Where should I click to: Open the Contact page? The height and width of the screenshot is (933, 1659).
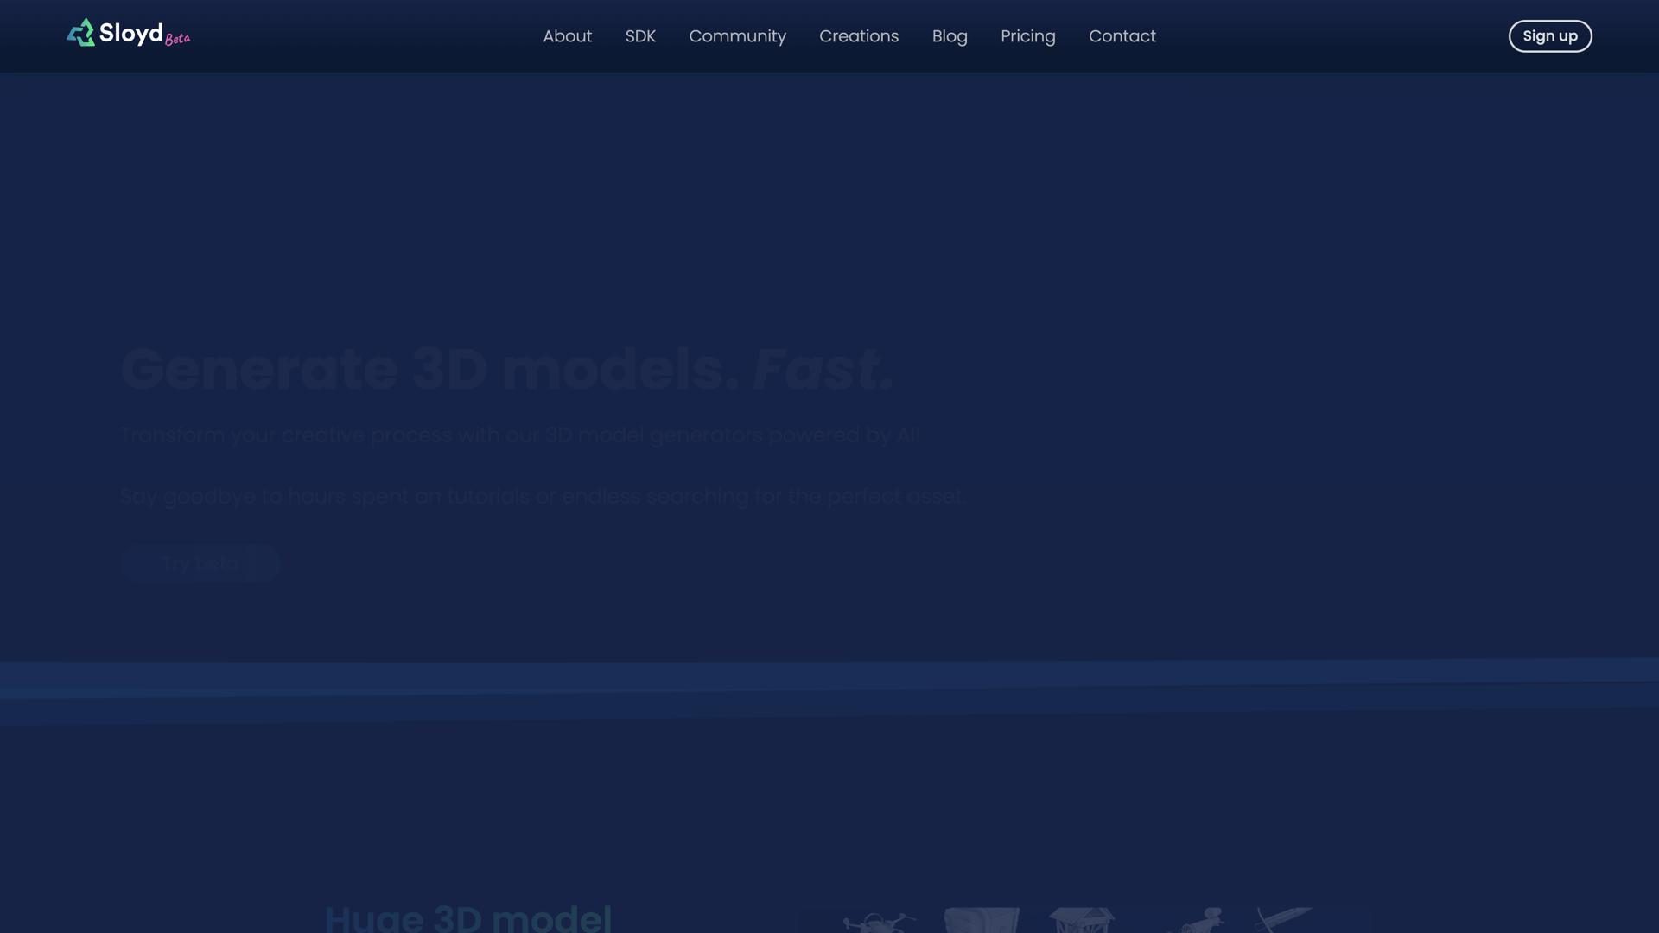tap(1122, 36)
